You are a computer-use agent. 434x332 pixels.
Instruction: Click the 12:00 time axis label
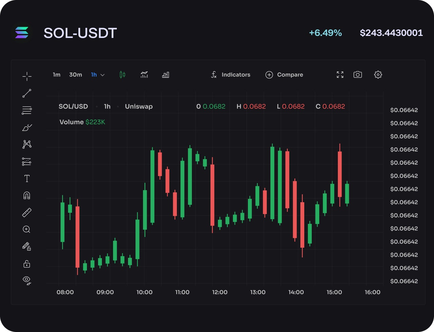pyautogui.click(x=220, y=292)
